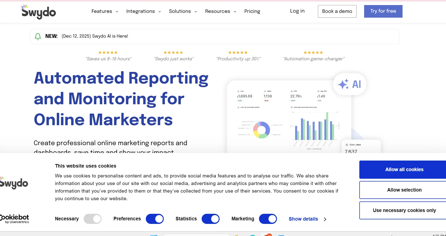Click the stars above "Automation game-changer"
The width and height of the screenshot is (446, 236).
[313, 53]
